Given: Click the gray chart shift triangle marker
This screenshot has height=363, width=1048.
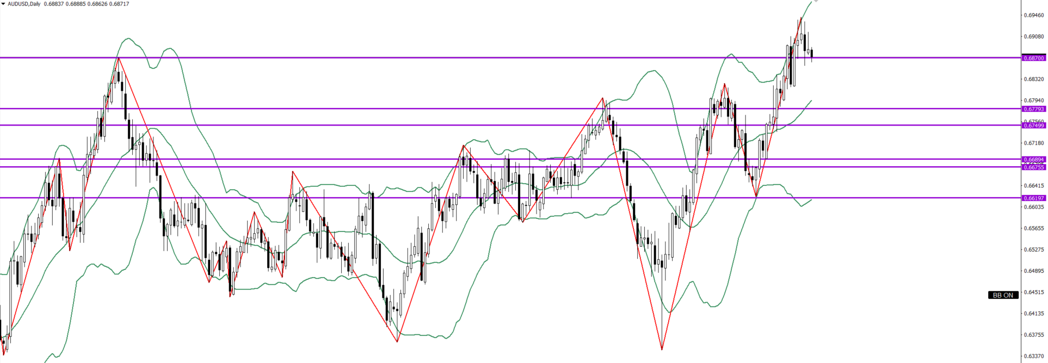Looking at the screenshot, I should point(816,1).
